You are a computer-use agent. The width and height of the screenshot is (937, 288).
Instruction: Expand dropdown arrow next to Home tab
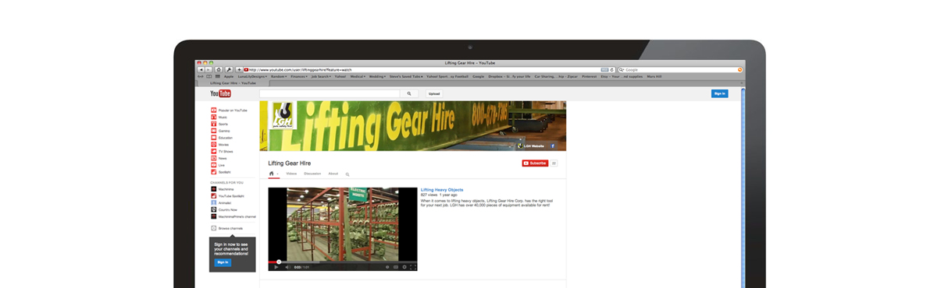pos(277,174)
